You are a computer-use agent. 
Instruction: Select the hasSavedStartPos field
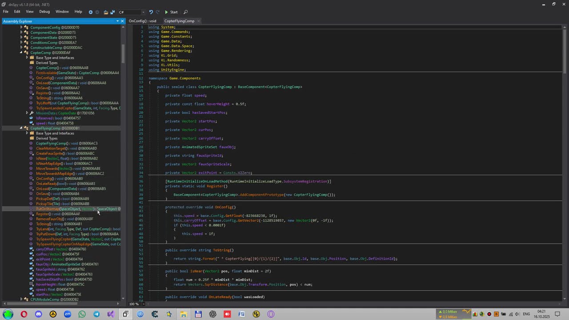click(x=64, y=279)
